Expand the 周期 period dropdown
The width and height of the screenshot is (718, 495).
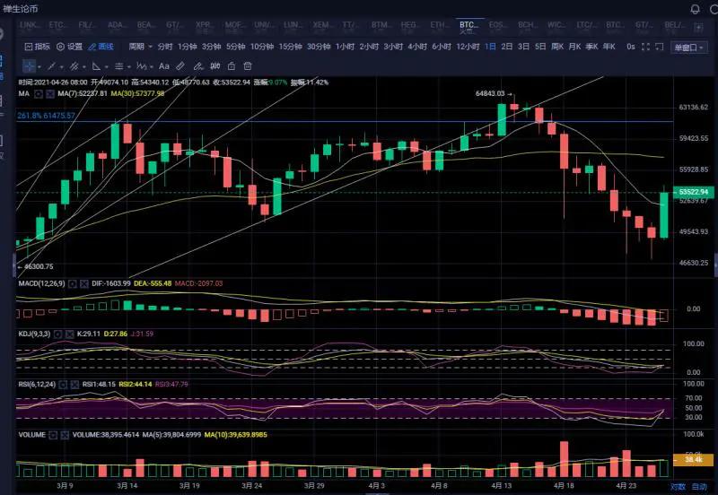click(140, 47)
